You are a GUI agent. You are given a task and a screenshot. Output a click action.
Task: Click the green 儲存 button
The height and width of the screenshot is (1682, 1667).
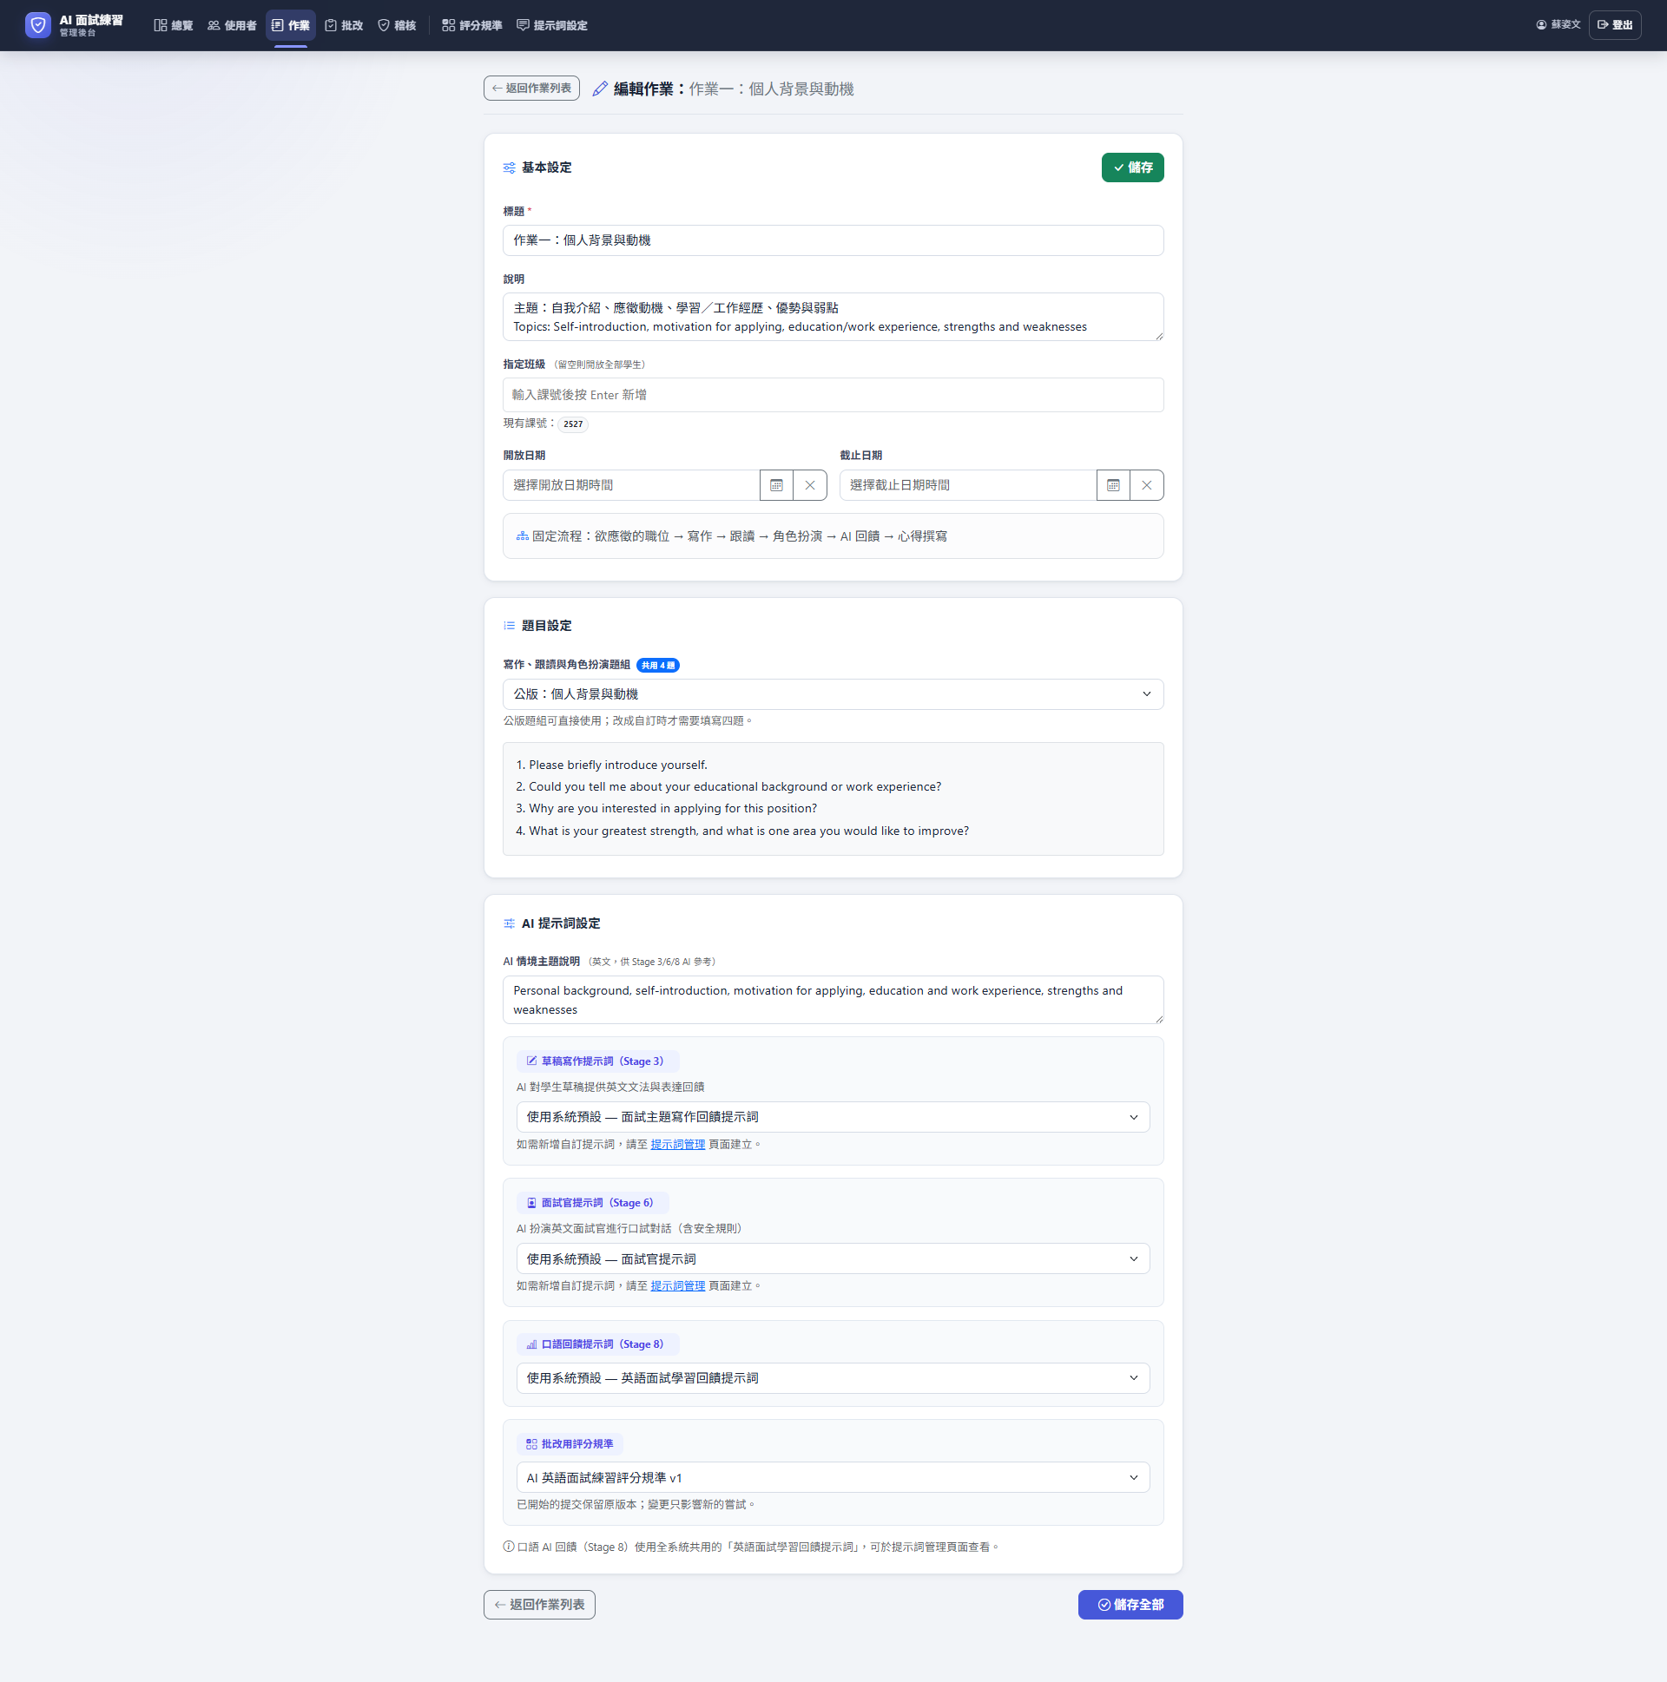(x=1132, y=168)
